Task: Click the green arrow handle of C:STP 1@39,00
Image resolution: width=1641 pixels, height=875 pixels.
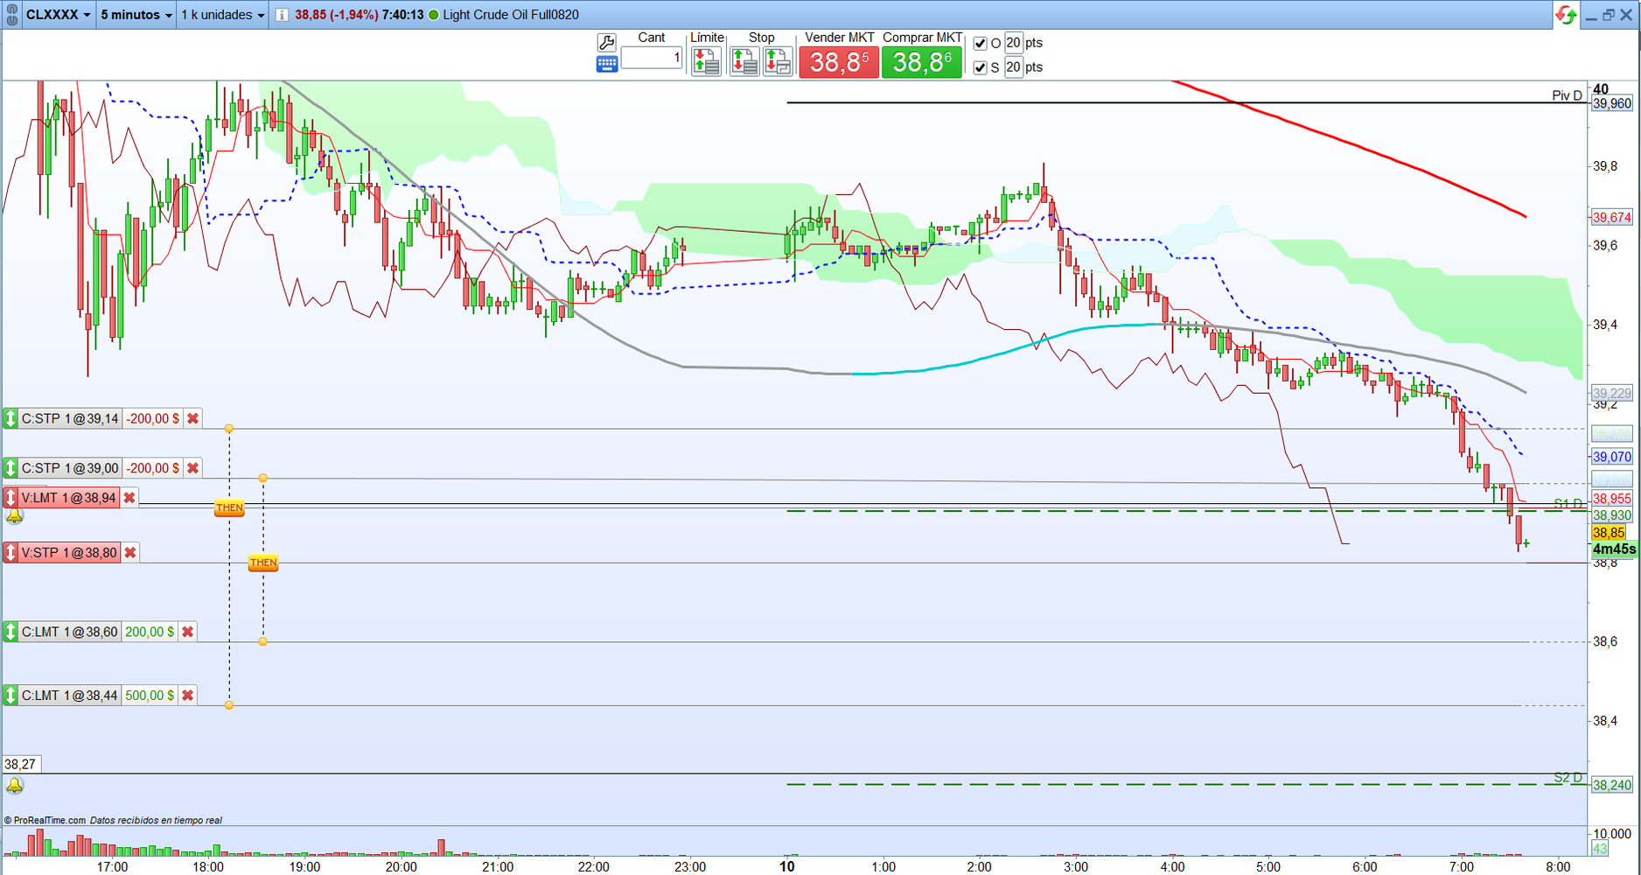Action: coord(10,468)
